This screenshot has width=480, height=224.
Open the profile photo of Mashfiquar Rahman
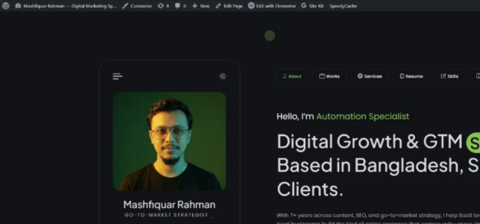pyautogui.click(x=169, y=141)
